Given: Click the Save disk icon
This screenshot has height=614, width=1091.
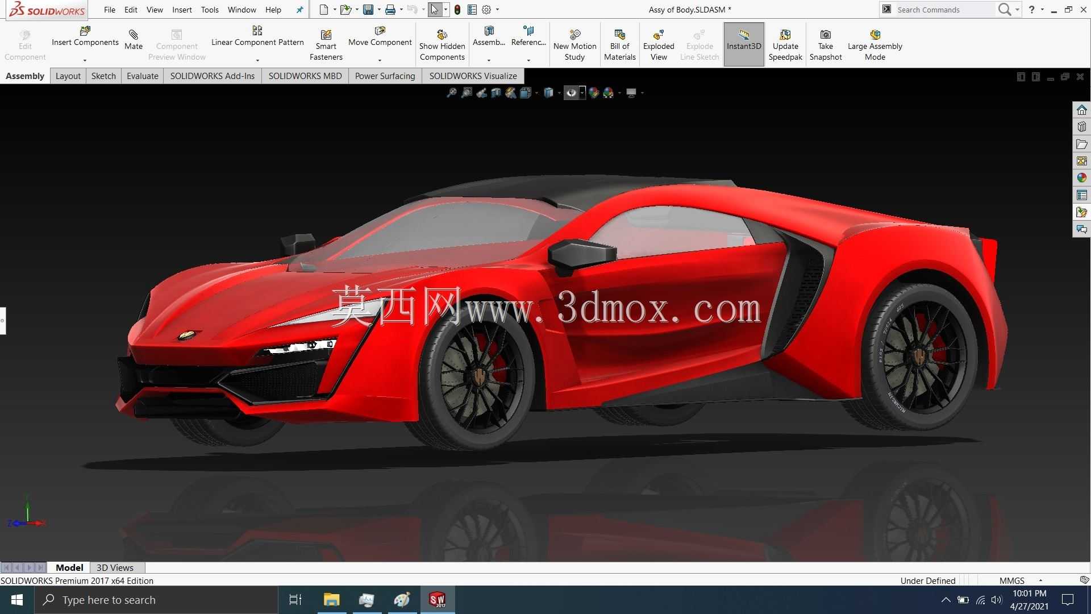Looking at the screenshot, I should click(x=368, y=10).
